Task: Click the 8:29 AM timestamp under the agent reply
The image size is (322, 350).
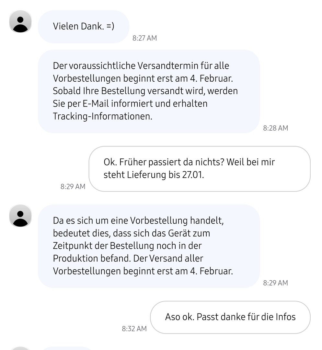Action: click(275, 283)
